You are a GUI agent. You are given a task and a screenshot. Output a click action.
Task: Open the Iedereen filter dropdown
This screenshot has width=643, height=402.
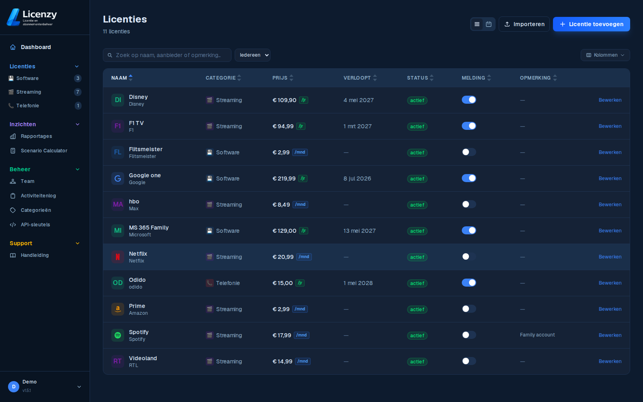[x=252, y=55]
